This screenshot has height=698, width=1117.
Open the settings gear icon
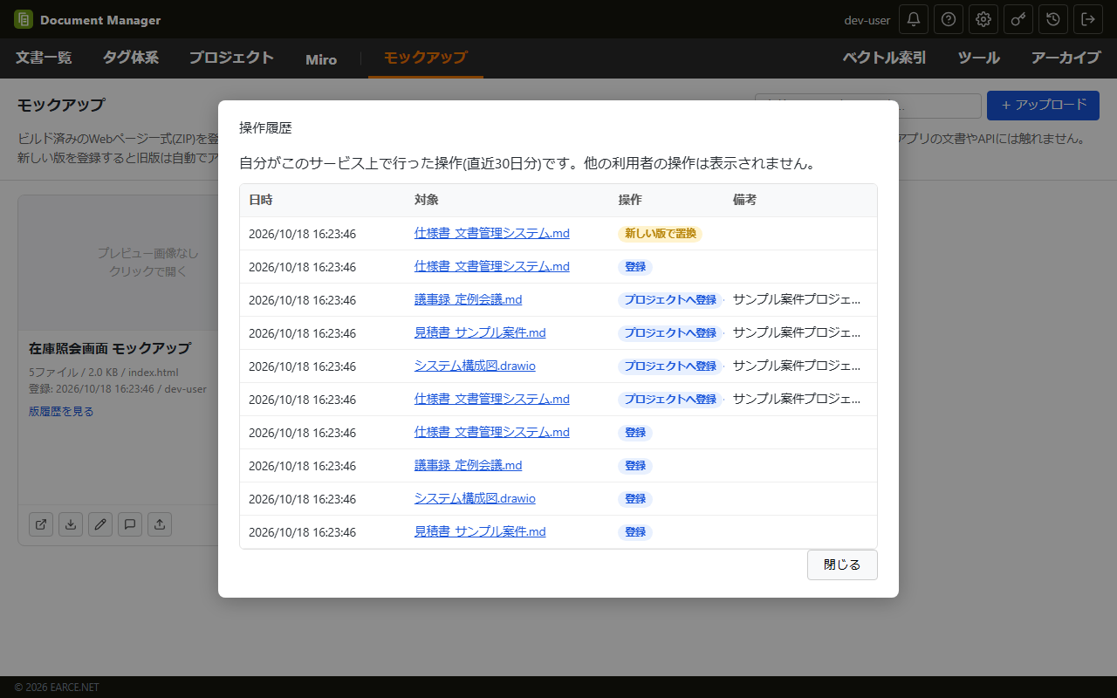pos(983,19)
